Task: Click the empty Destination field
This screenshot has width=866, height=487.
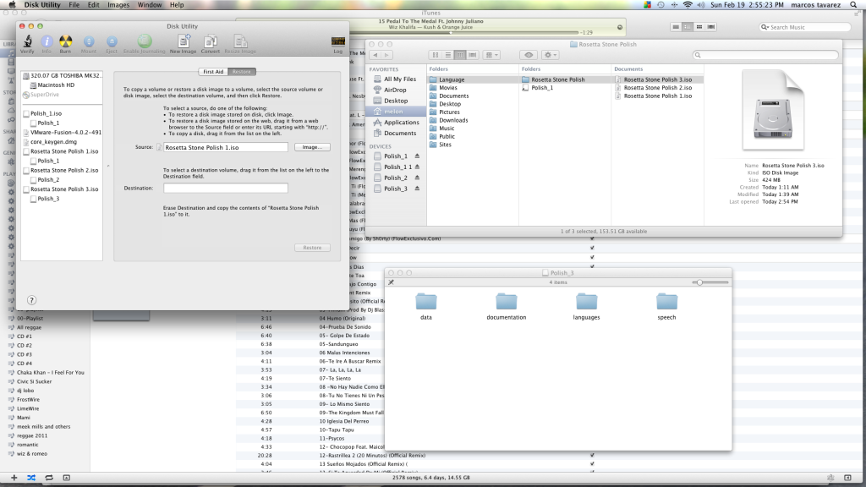Action: [x=225, y=189]
